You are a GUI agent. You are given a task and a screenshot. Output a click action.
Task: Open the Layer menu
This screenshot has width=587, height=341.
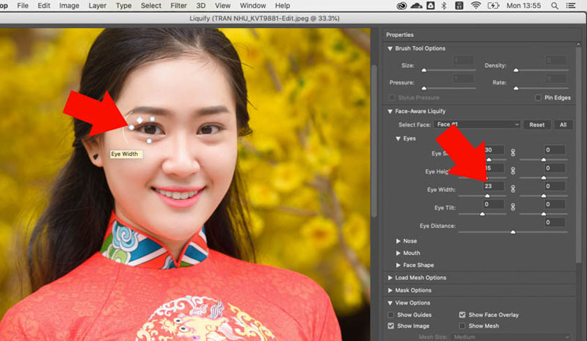97,6
